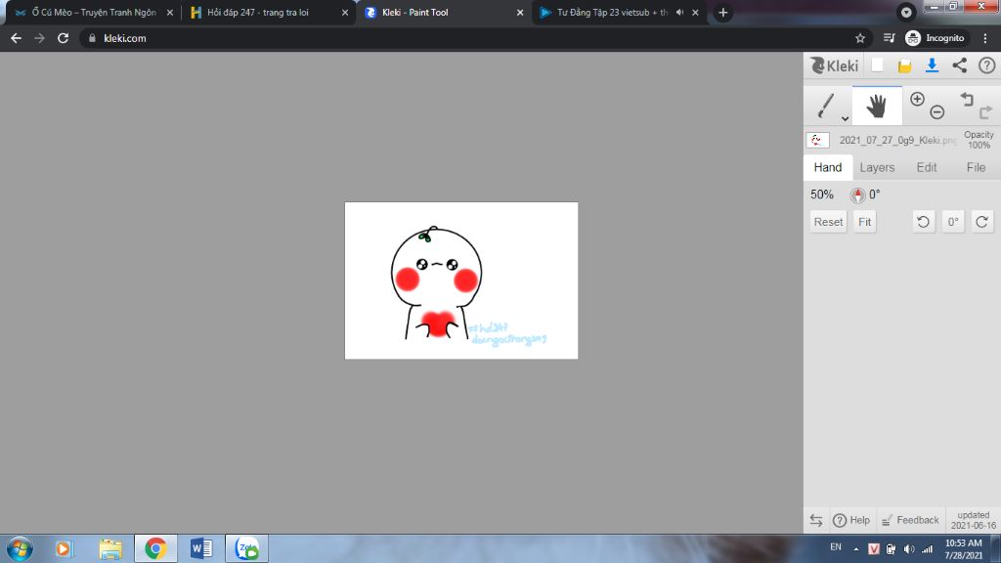Image resolution: width=1001 pixels, height=563 pixels.
Task: Fit the canvas to view
Action: (864, 222)
